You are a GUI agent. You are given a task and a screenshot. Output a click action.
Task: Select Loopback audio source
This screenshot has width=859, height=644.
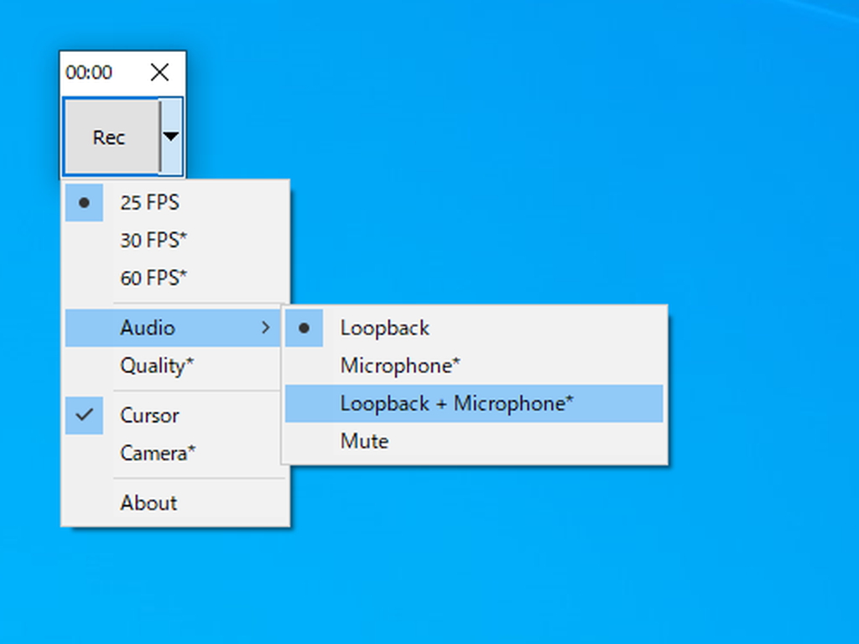tap(474, 328)
